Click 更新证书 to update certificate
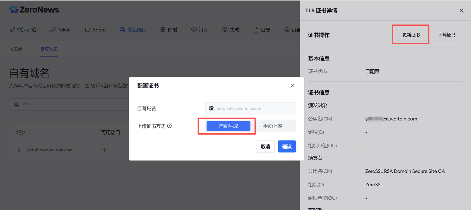This screenshot has height=210, width=471. tap(411, 35)
